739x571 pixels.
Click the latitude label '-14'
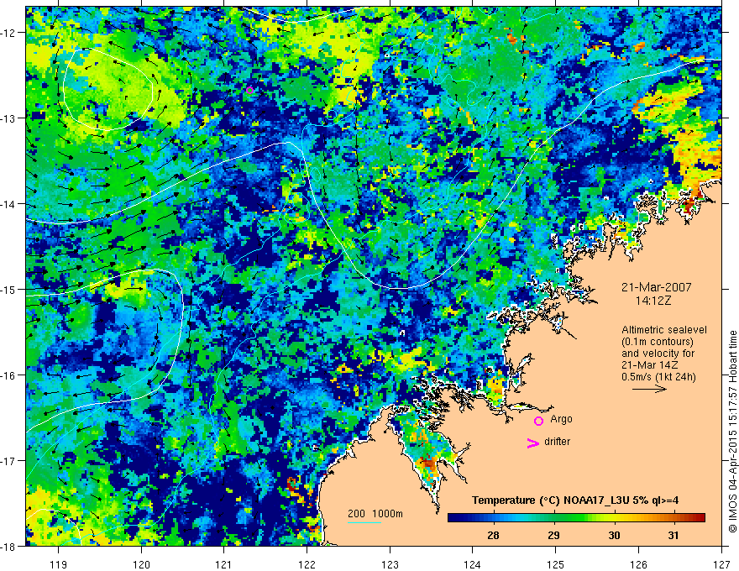coord(9,204)
